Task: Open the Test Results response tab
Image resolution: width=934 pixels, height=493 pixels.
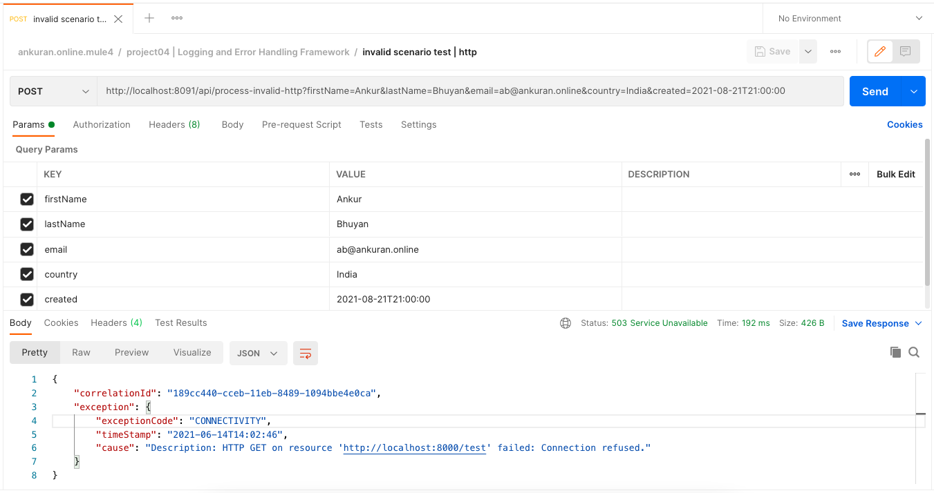Action: tap(181, 323)
